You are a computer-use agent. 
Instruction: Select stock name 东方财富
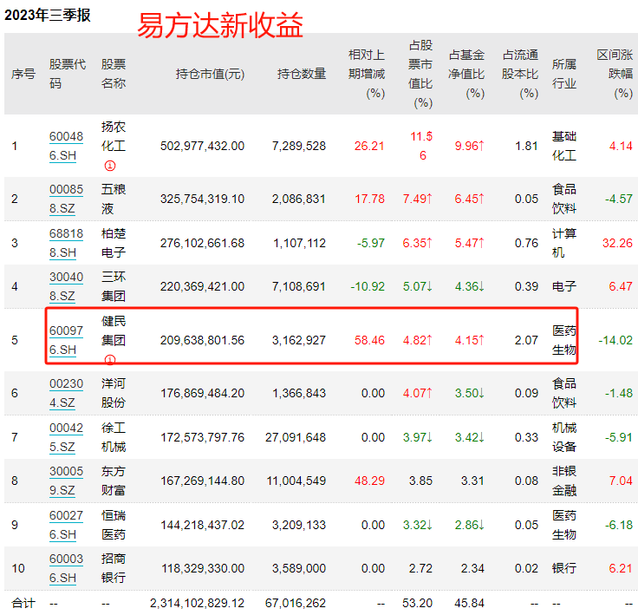pos(113,481)
